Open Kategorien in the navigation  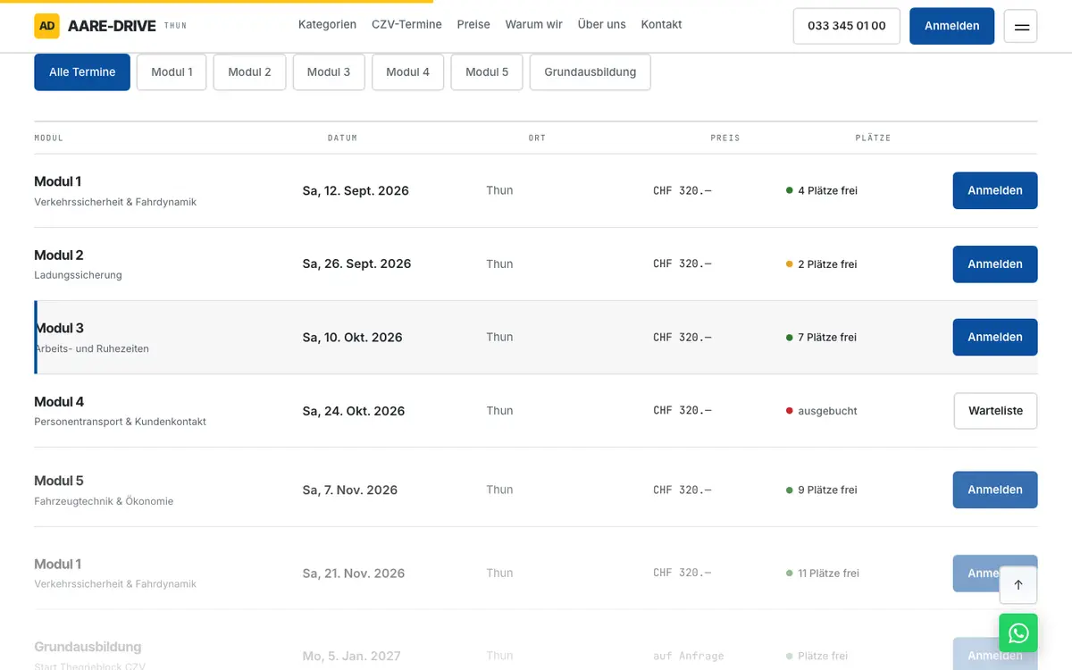(x=327, y=25)
